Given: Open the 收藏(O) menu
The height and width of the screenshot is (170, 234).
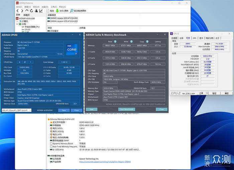Looking at the screenshot, I should 45,7.
